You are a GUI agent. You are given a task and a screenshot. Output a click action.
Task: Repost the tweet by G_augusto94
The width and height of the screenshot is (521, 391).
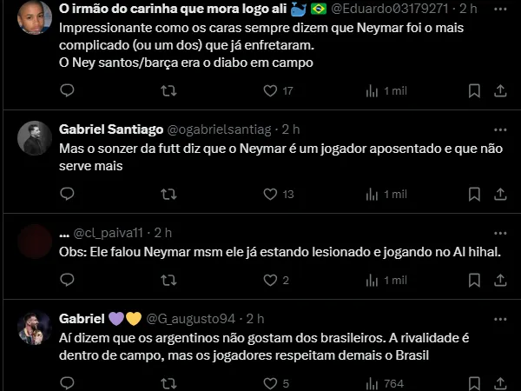click(x=169, y=383)
